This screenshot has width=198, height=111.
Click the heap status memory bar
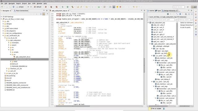[x=156, y=109]
